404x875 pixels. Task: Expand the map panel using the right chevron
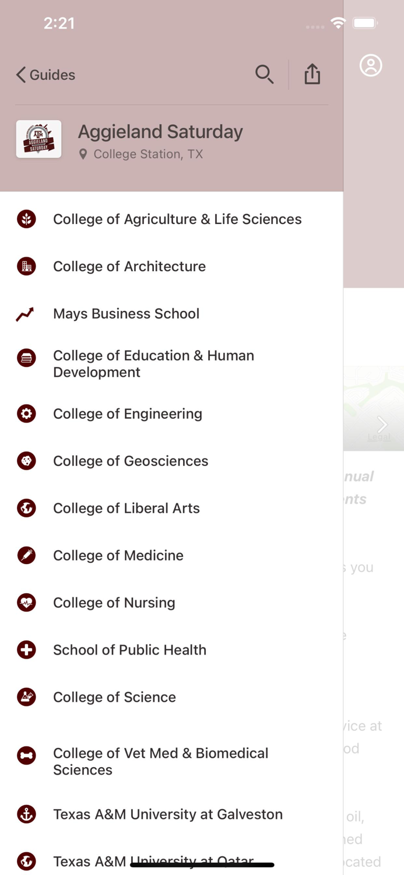(x=382, y=425)
